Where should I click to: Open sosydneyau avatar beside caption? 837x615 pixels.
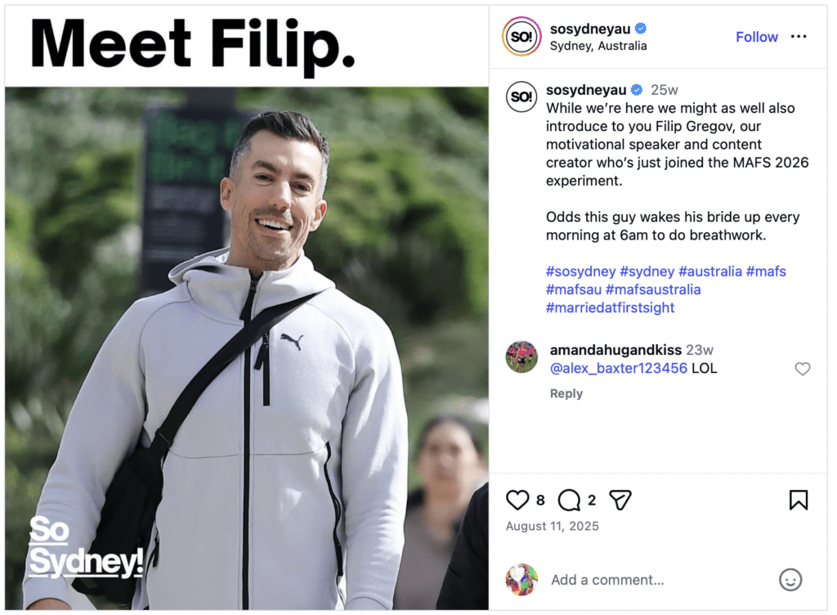[x=521, y=97]
